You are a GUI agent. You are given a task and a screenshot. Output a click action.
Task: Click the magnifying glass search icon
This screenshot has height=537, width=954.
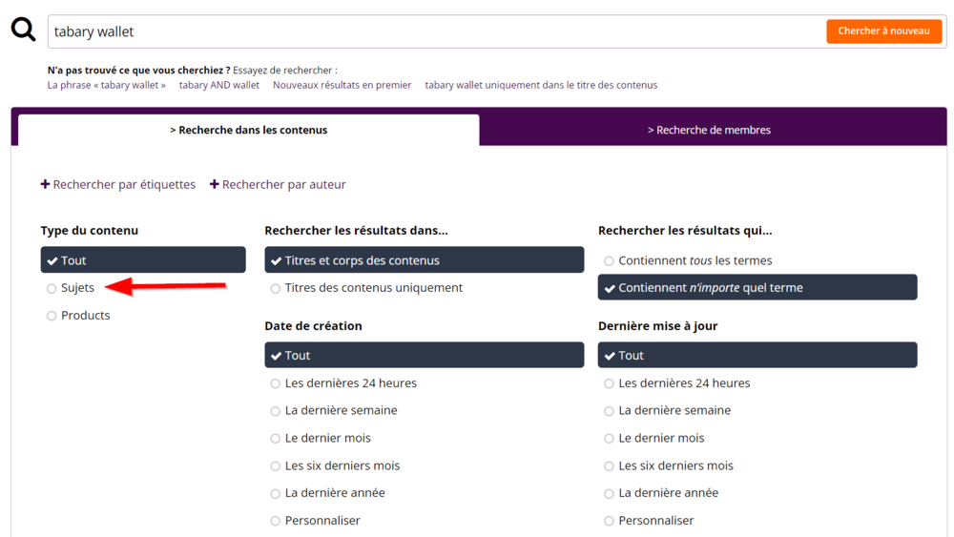23,31
